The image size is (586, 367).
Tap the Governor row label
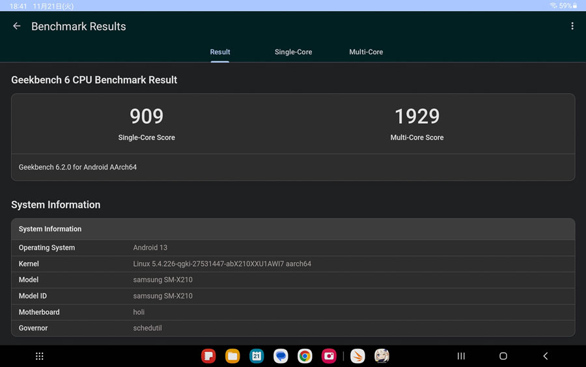coord(33,328)
